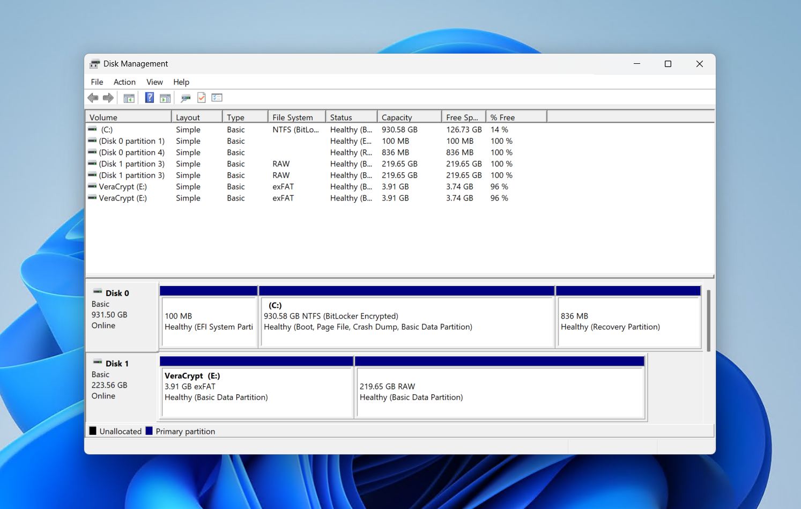This screenshot has width=801, height=509.
Task: Select the (Disk 0 partition 1) volume row
Action: (x=399, y=141)
